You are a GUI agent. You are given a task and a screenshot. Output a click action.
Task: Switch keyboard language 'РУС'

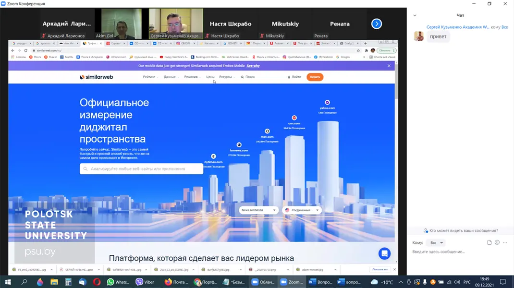pyautogui.click(x=467, y=282)
